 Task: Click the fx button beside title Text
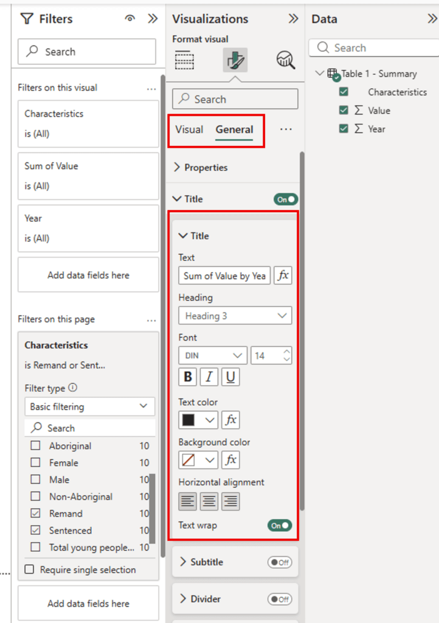283,276
